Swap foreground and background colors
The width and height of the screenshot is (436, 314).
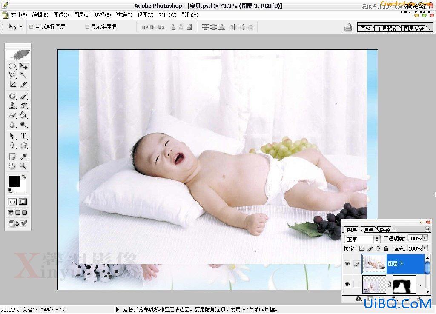[x=24, y=177]
